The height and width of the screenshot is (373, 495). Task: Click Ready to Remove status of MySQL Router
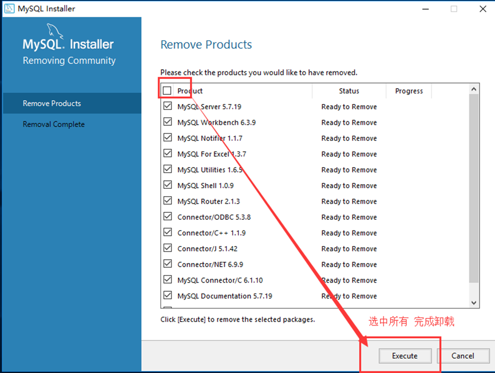pyautogui.click(x=349, y=201)
